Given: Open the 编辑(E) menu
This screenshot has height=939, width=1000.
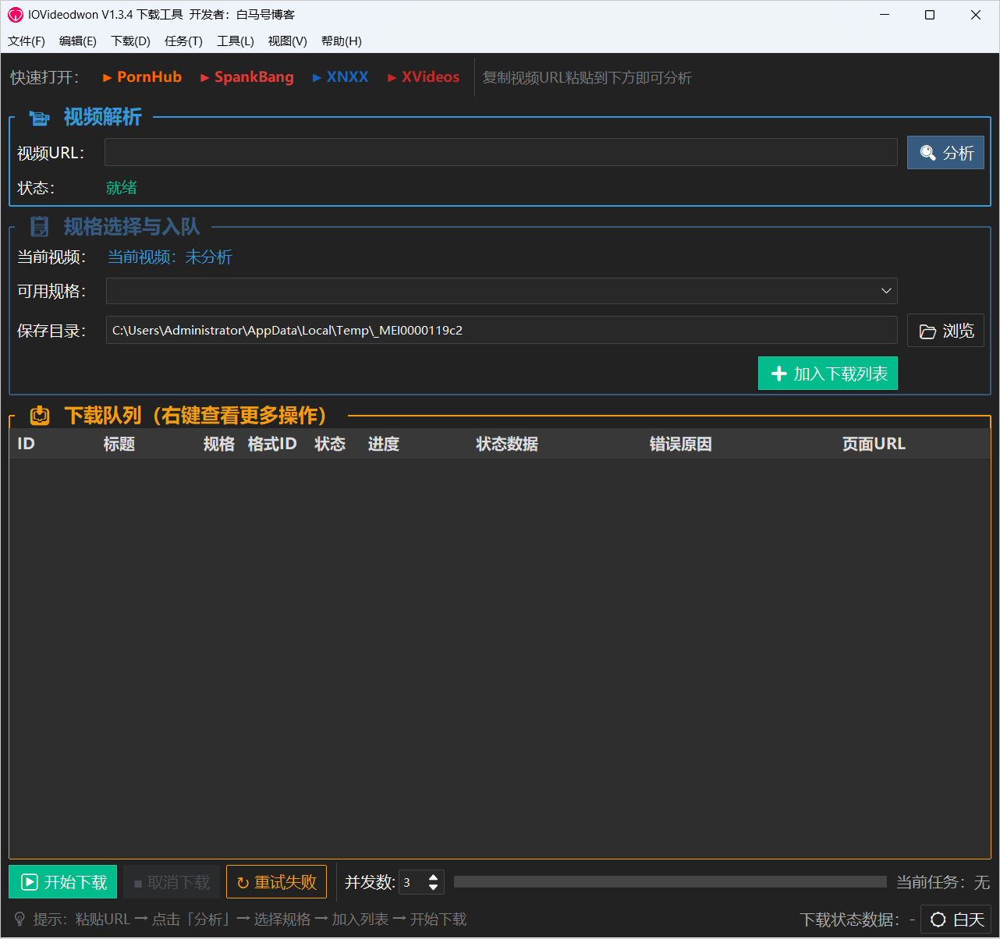Looking at the screenshot, I should 78,41.
